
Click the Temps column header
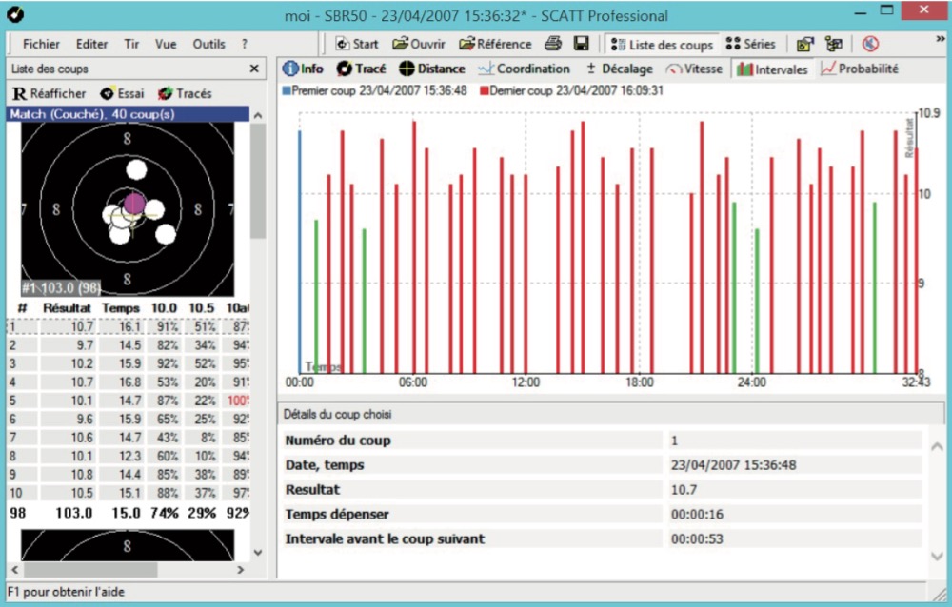coord(121,307)
